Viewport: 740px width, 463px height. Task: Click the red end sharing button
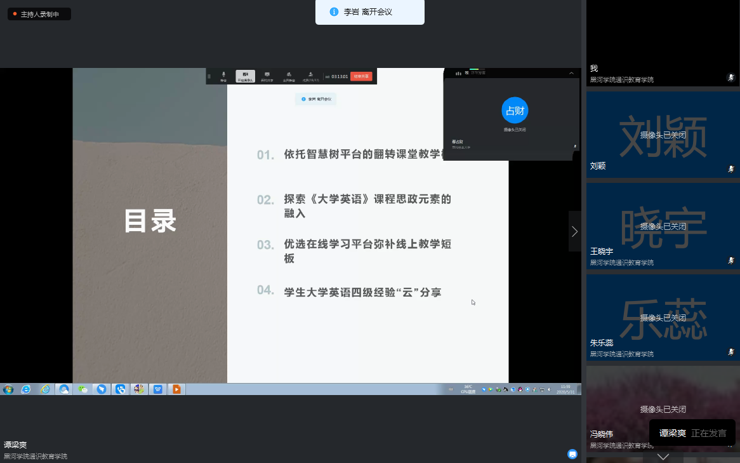(361, 76)
